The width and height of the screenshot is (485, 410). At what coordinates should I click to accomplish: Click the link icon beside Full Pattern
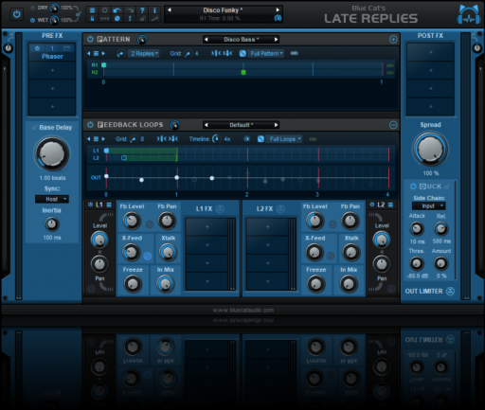point(294,53)
